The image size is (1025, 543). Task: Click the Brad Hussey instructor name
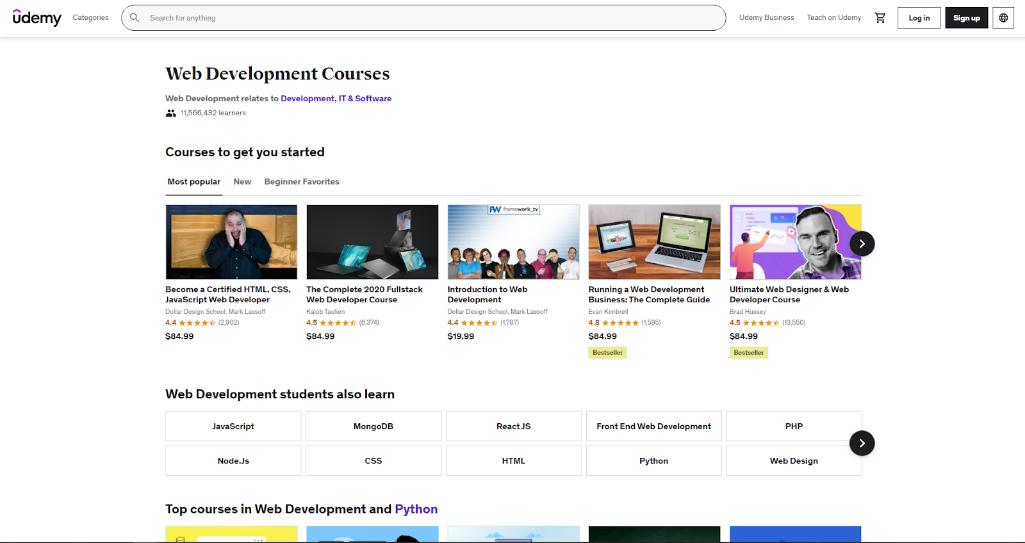coord(748,312)
